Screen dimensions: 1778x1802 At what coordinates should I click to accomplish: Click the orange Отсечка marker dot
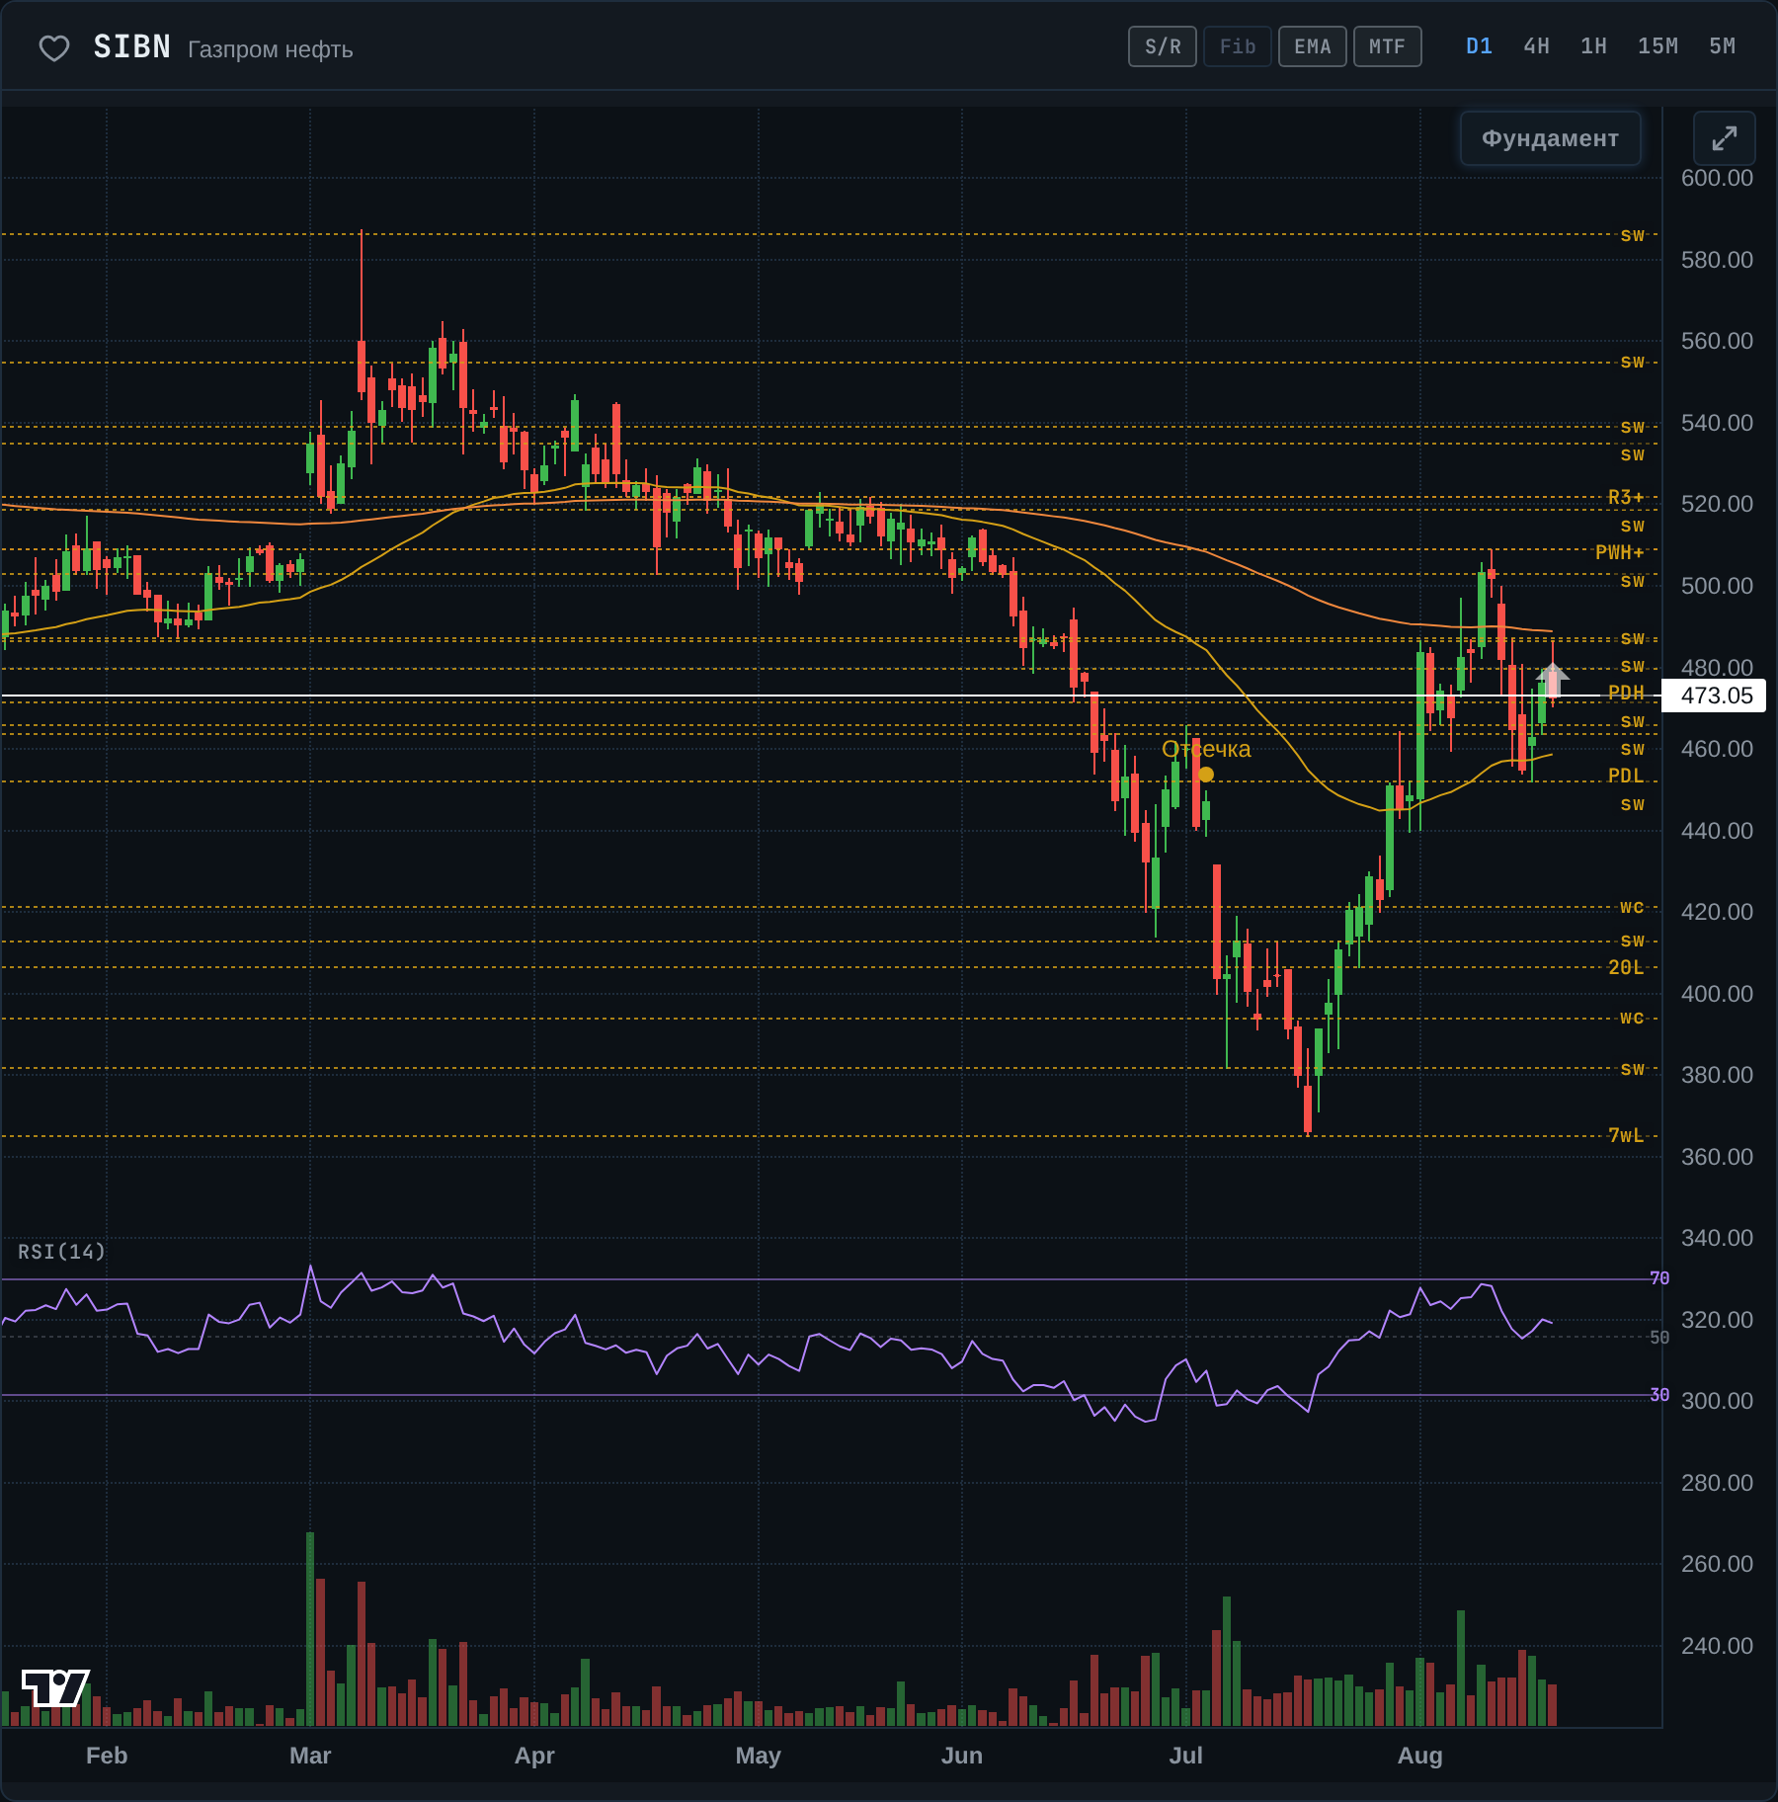click(x=1206, y=775)
